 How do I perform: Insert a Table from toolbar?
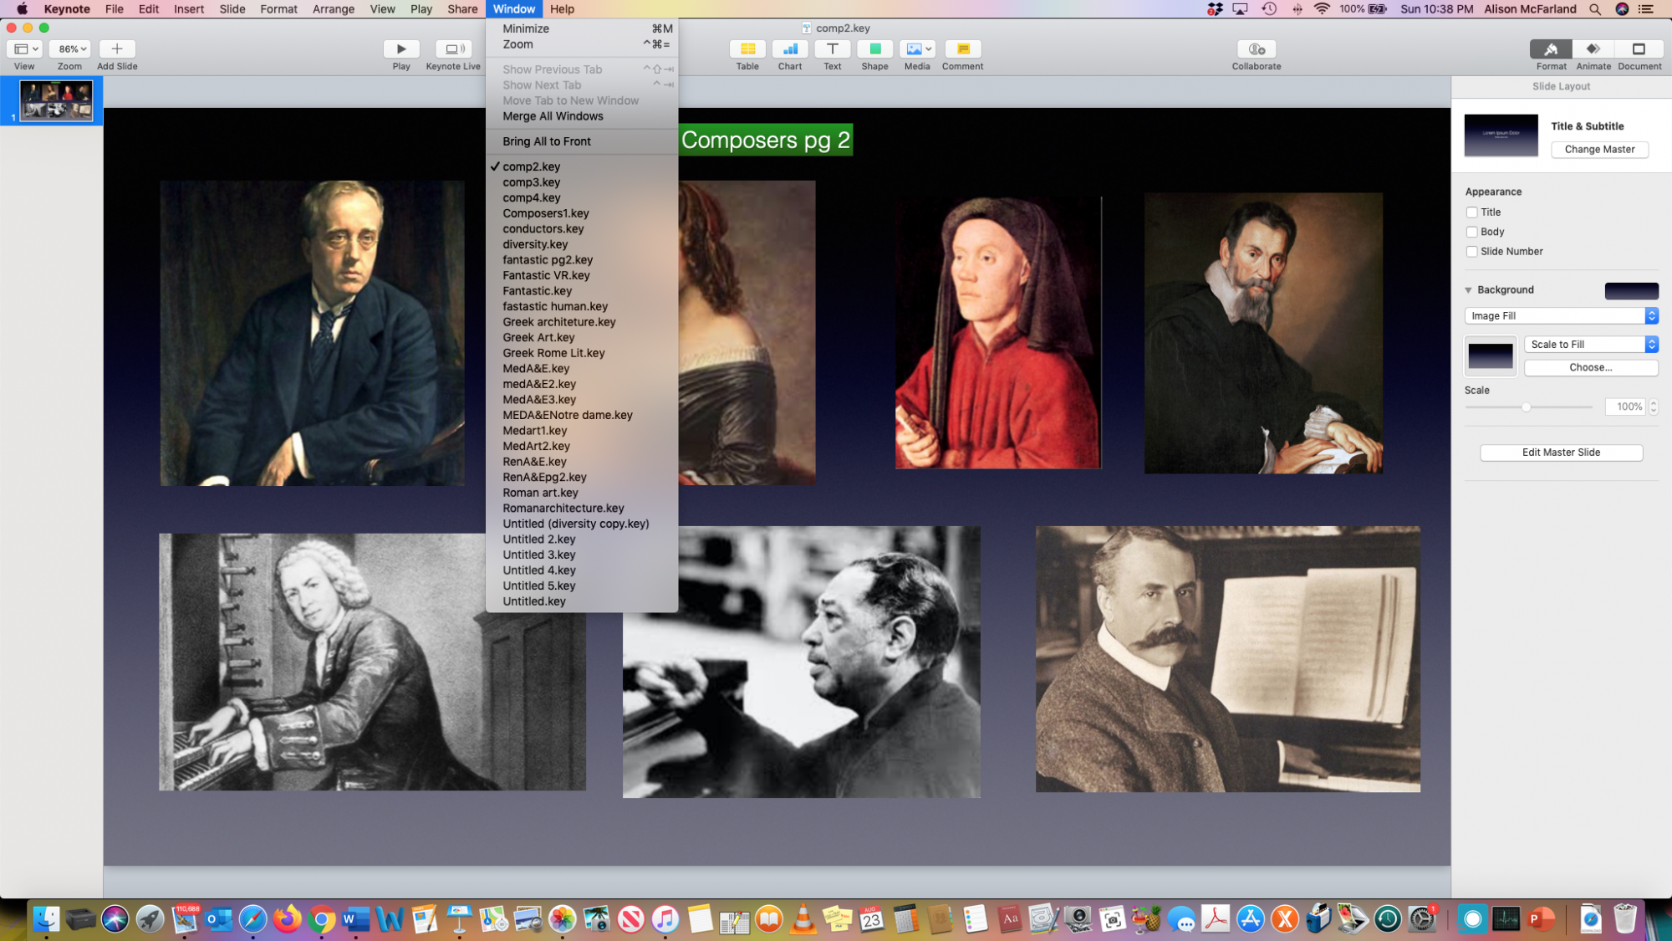click(747, 49)
